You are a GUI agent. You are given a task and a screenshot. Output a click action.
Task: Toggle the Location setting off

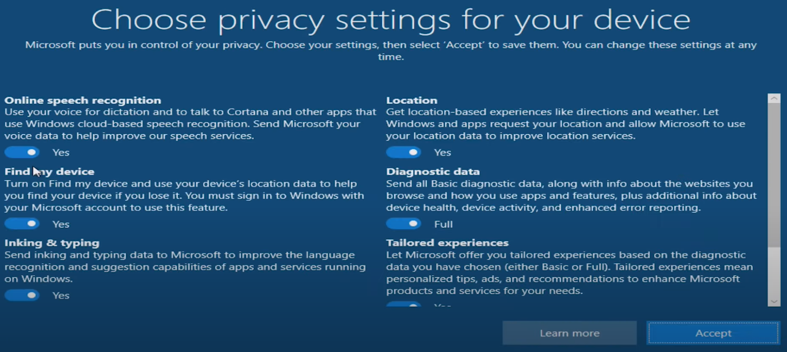[x=403, y=152]
